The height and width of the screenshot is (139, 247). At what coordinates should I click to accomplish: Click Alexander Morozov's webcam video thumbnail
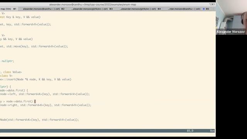tap(232, 17)
